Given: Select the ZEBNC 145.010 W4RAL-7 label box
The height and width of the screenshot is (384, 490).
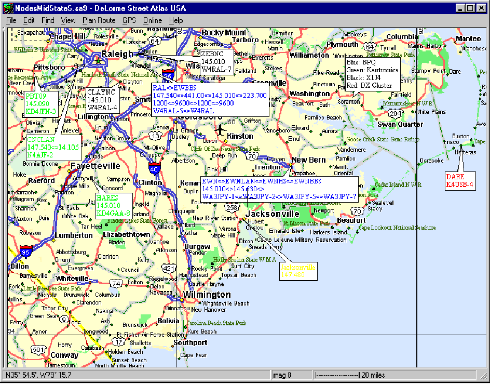Looking at the screenshot, I should coord(216,62).
